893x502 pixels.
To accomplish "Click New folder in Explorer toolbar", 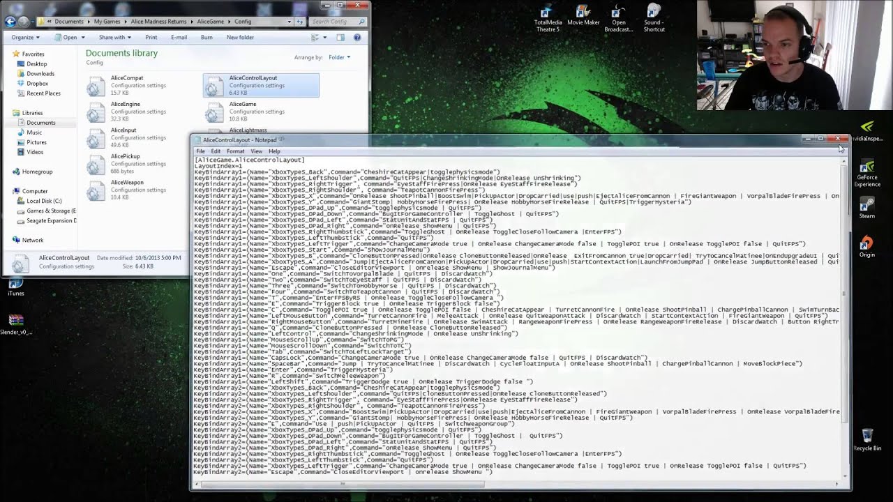I will coord(240,38).
